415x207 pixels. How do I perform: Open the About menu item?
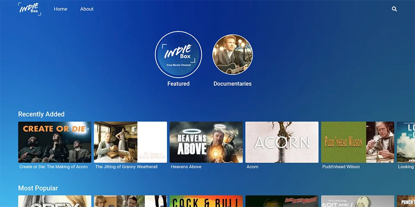87,9
